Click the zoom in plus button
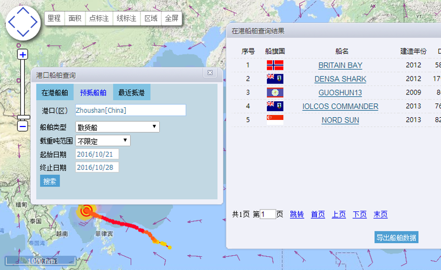 pyautogui.click(x=23, y=54)
